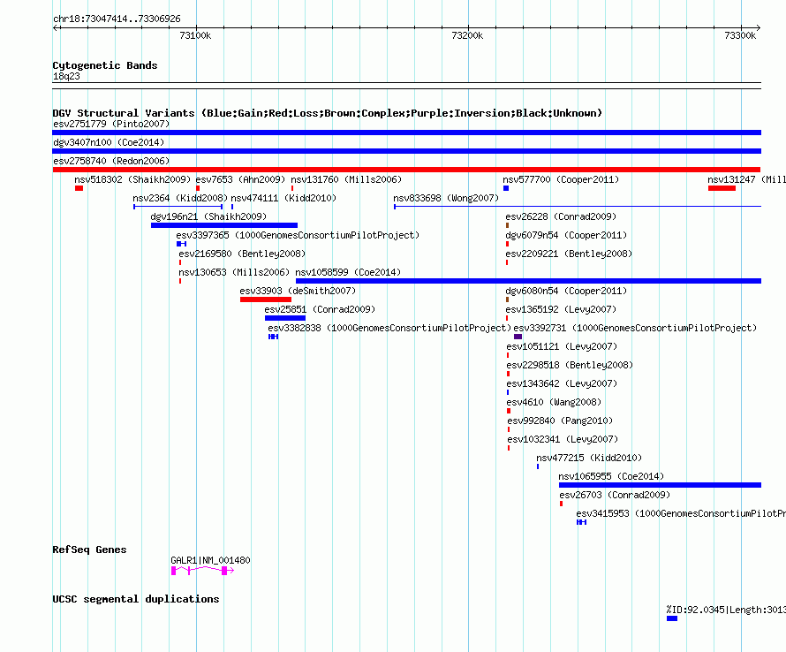Click the nsv131760 (Mills2006) label

tap(346, 179)
